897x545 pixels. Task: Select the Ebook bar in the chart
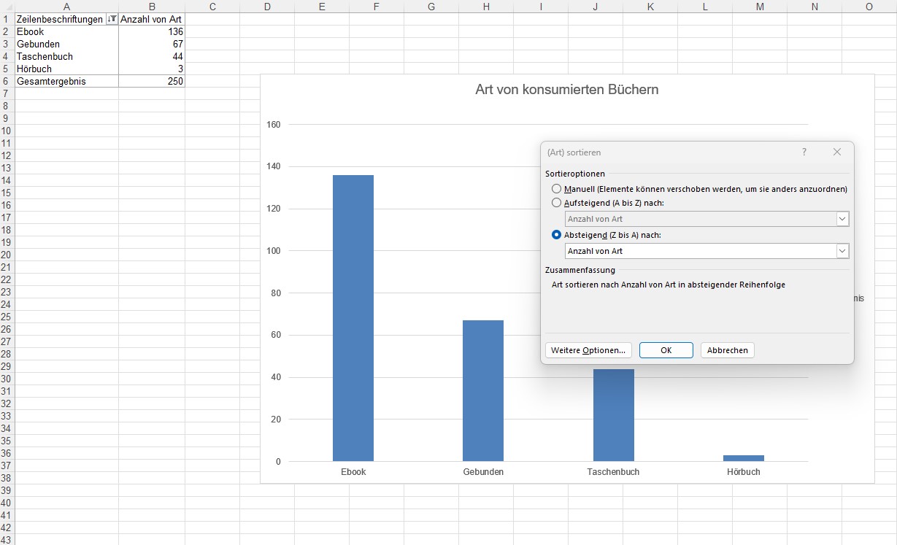[x=353, y=317]
